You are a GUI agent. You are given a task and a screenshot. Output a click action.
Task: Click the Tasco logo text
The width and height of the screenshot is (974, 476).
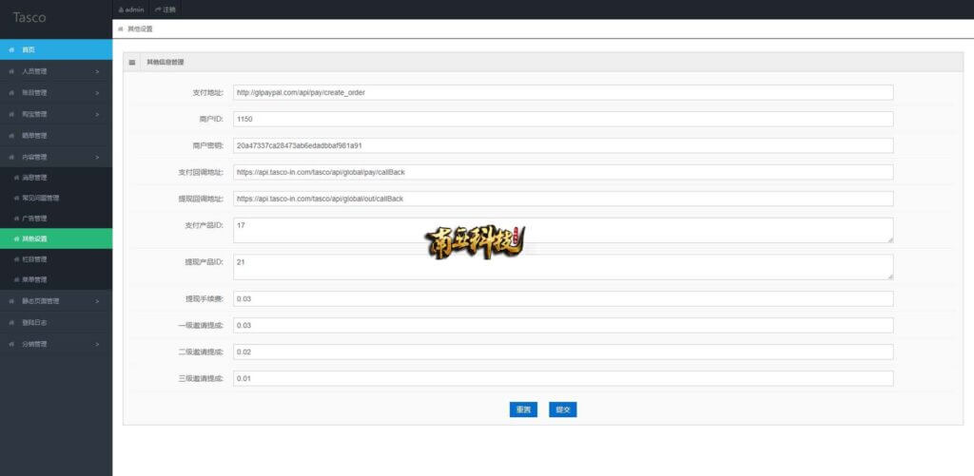click(x=29, y=17)
